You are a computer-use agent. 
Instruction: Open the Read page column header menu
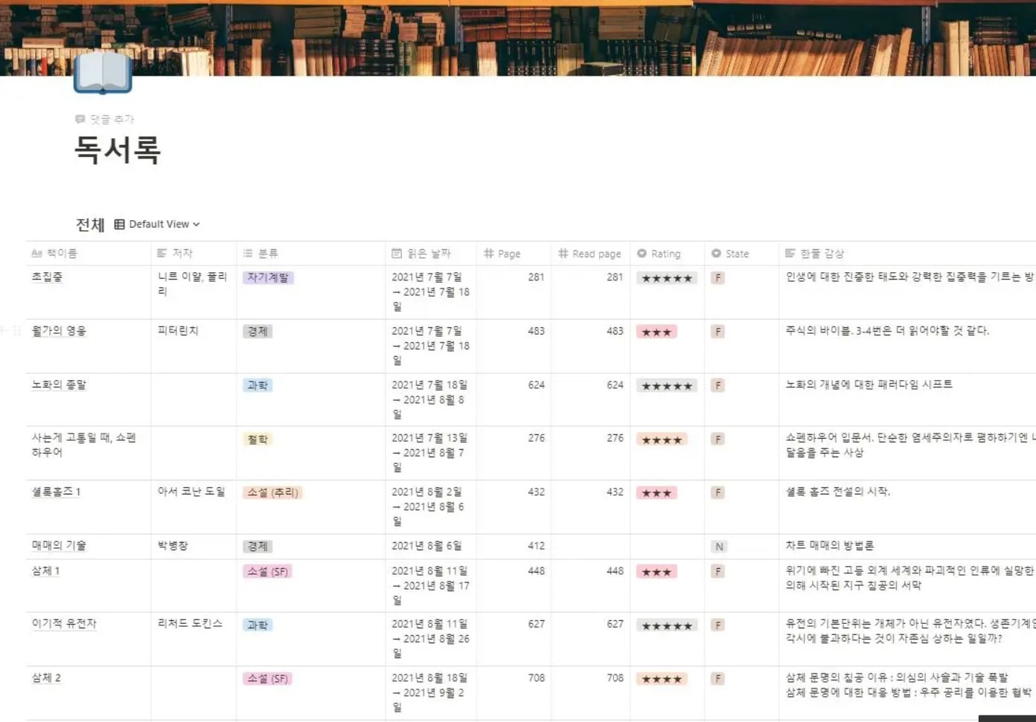point(590,254)
